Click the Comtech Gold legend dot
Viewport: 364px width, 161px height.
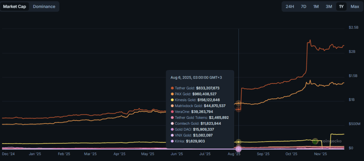pos(172,123)
